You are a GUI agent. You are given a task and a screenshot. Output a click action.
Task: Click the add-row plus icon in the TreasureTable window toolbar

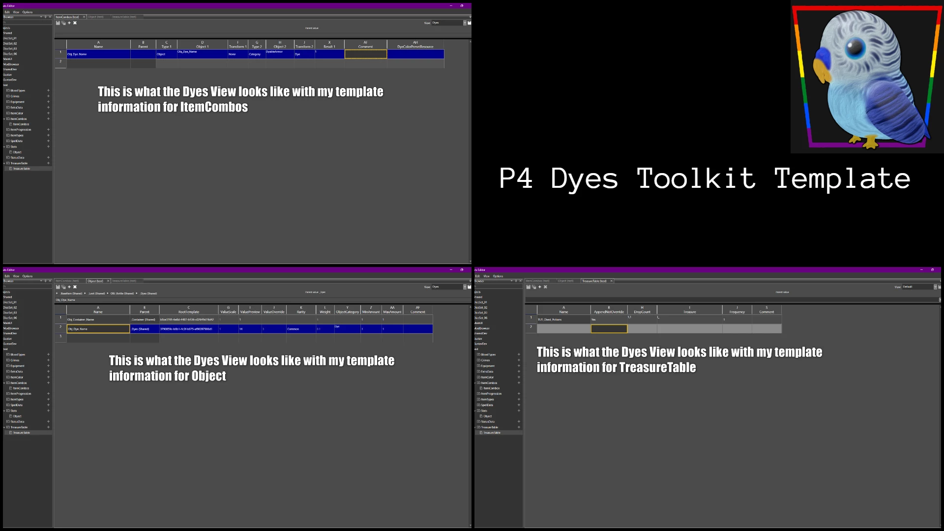point(539,287)
